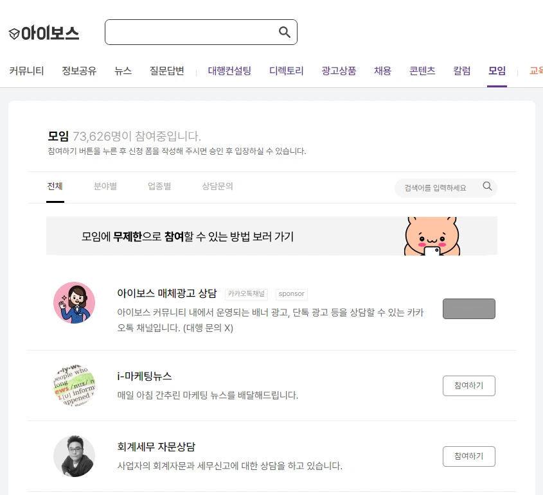Click the 아이보스 logo
Image resolution: width=543 pixels, height=495 pixels.
44,33
